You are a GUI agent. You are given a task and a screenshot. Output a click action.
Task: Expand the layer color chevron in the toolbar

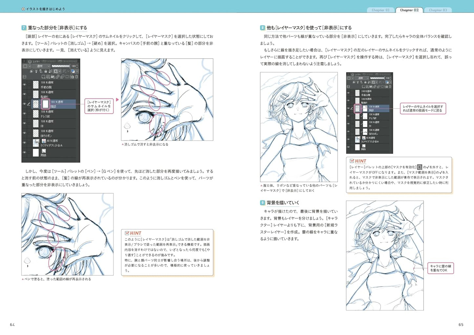pyautogui.click(x=77, y=71)
